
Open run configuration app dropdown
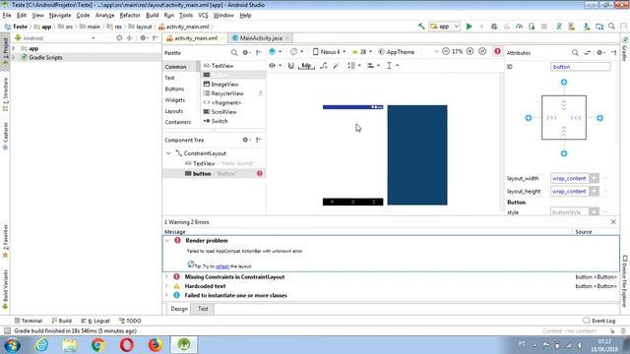click(444, 27)
